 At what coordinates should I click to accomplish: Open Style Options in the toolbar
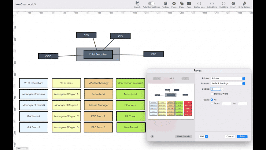pyautogui.click(x=244, y=3)
